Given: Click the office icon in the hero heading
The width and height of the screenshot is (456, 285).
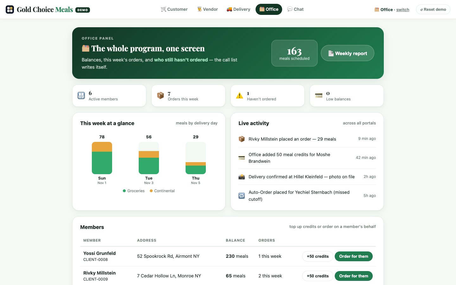Looking at the screenshot, I should pos(85,48).
